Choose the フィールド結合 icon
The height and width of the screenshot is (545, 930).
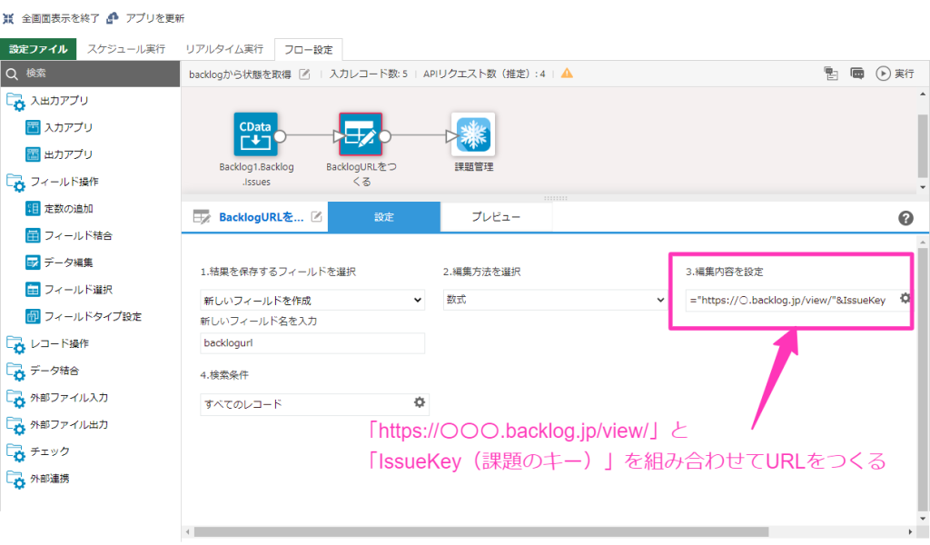(33, 235)
